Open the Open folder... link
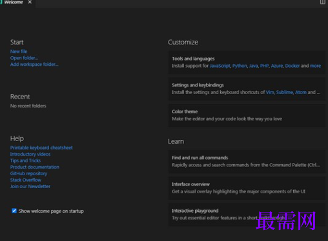The width and height of the screenshot is (328, 241). [x=24, y=58]
